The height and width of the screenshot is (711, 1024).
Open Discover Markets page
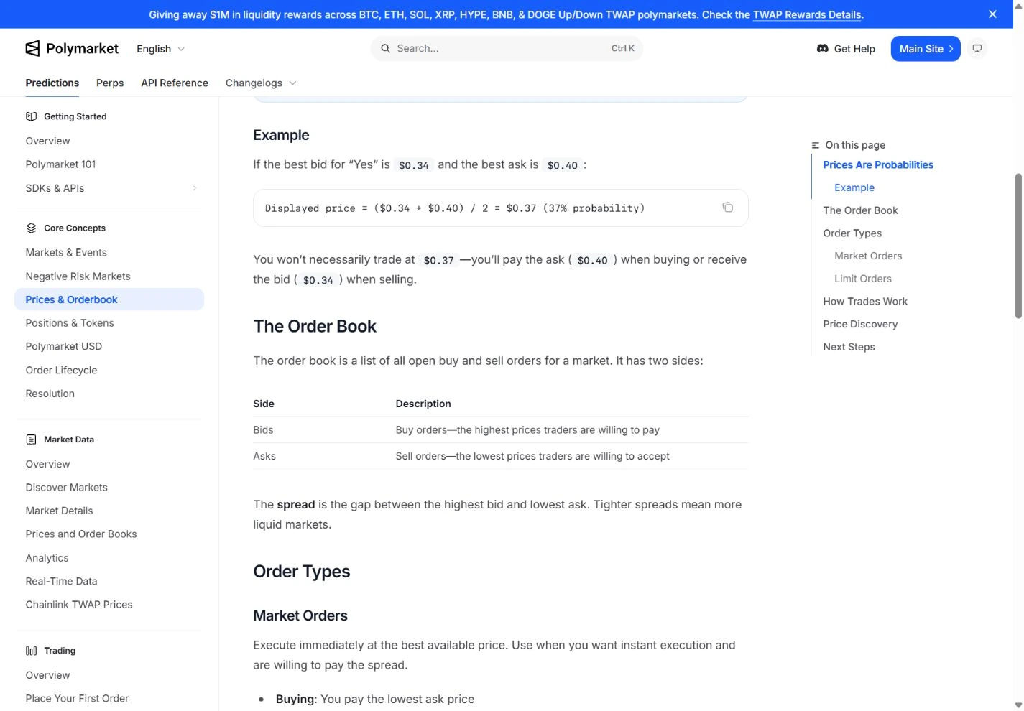[66, 488]
